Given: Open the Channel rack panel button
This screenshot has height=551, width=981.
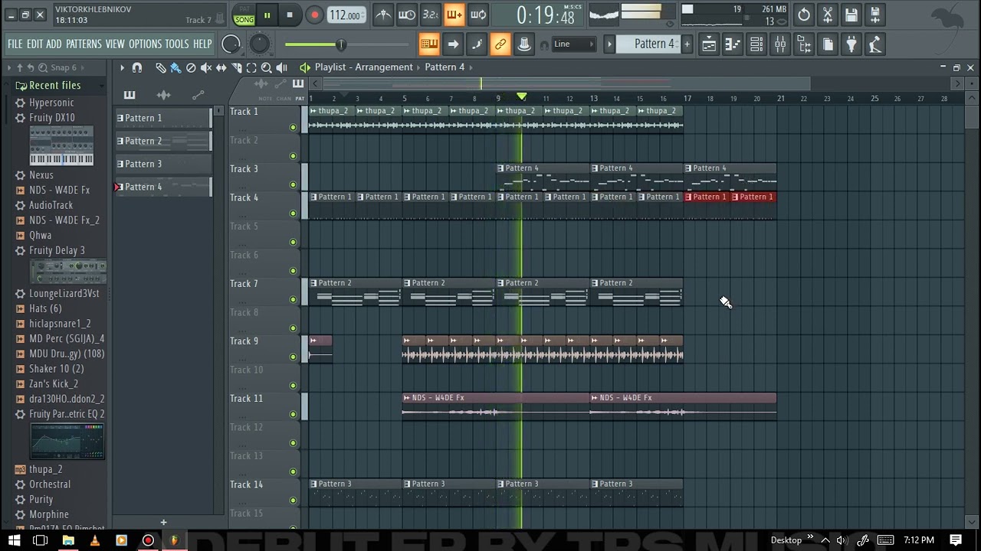Looking at the screenshot, I should tap(756, 44).
